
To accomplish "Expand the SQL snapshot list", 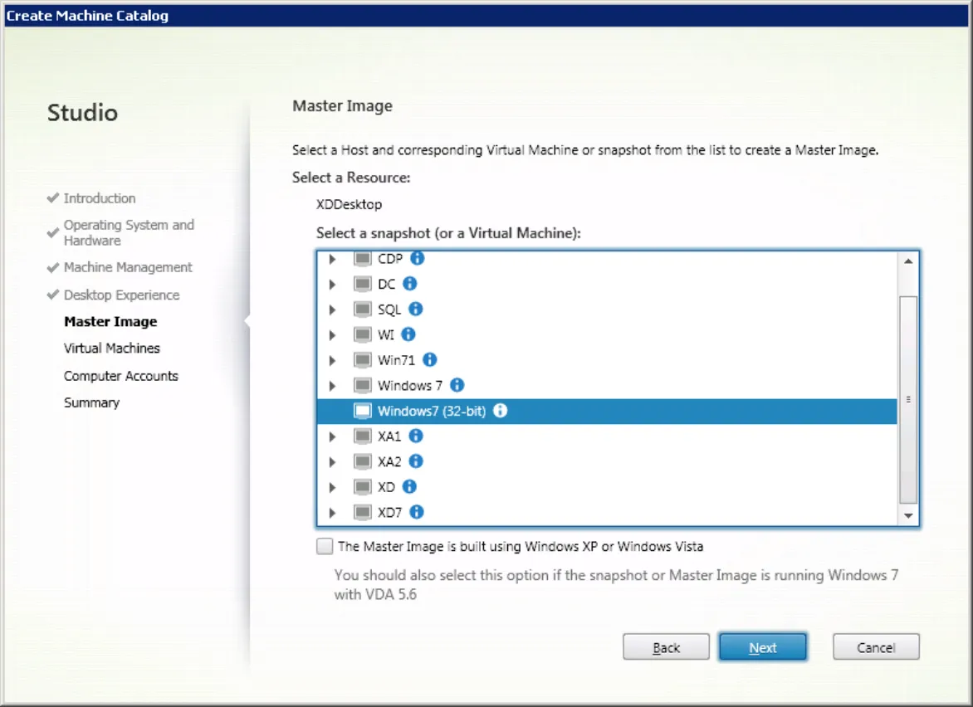I will 333,310.
